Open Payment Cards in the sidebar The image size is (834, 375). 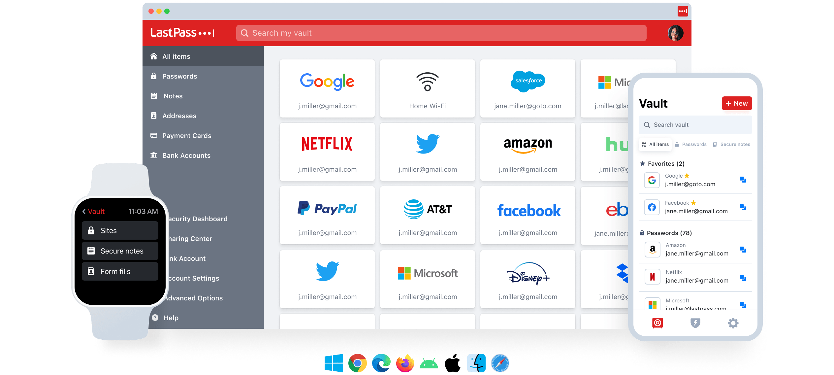186,136
